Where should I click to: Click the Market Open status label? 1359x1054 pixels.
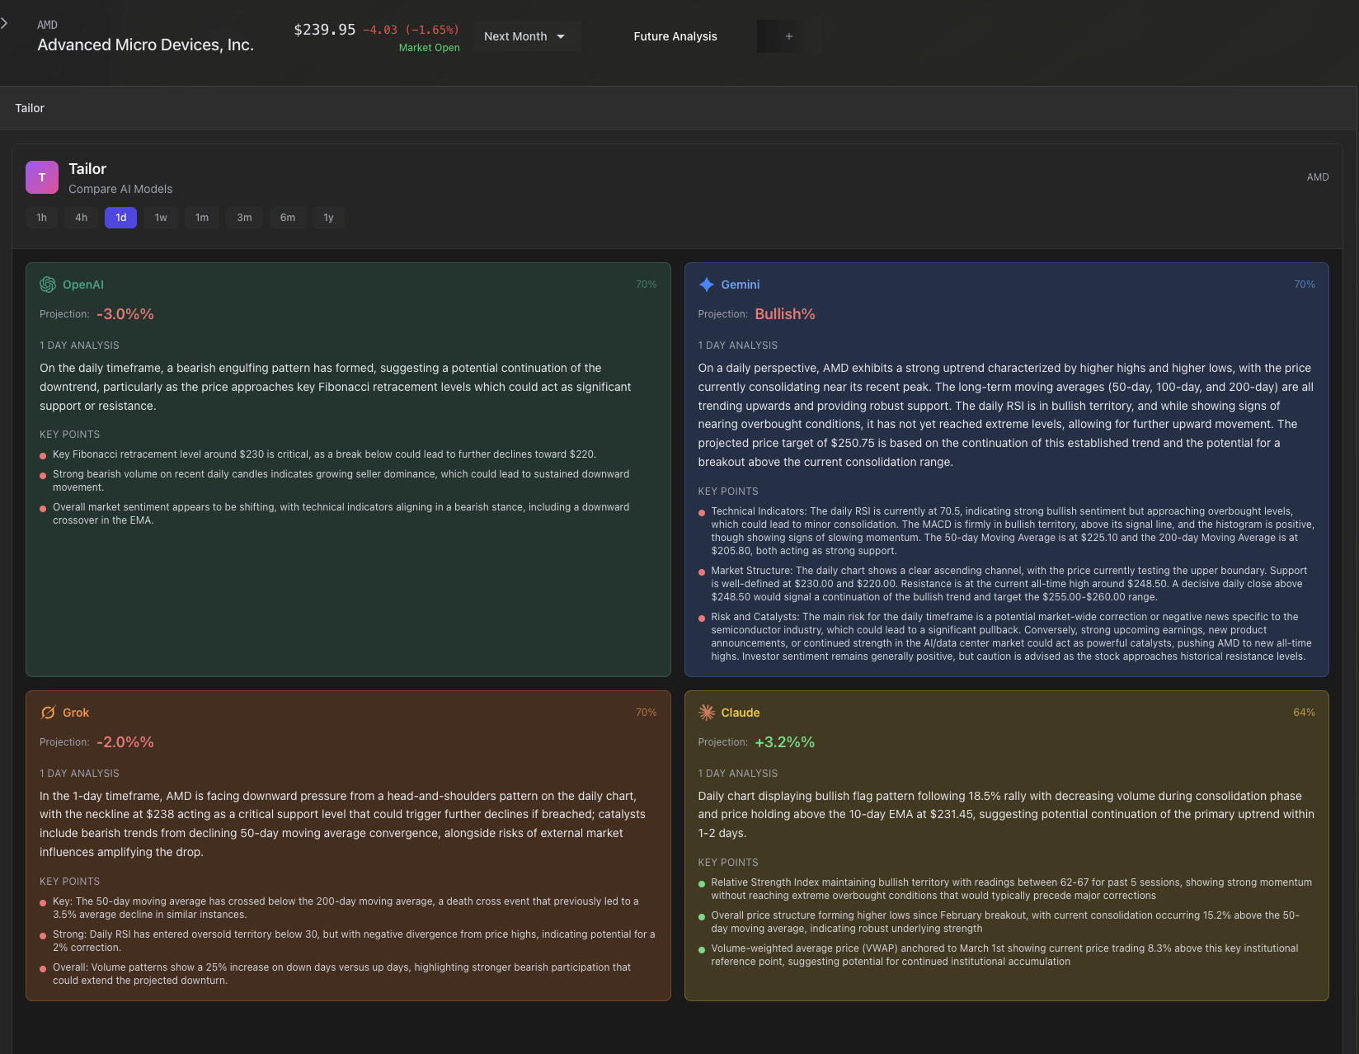click(429, 48)
